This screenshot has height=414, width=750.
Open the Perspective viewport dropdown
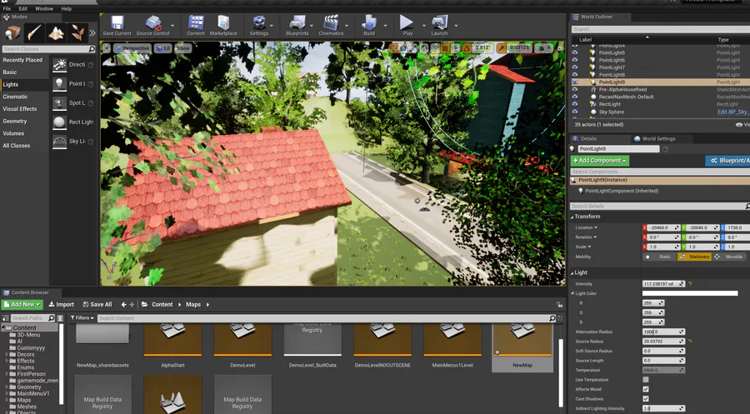(132, 48)
